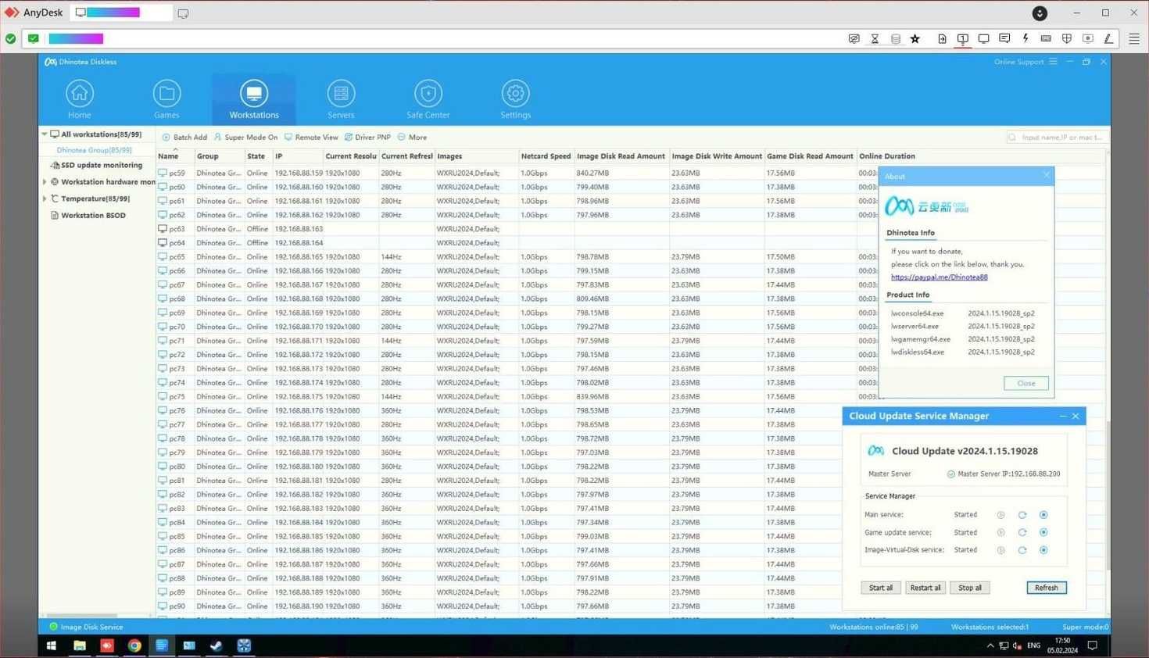The width and height of the screenshot is (1149, 658).
Task: Open AnyDesk keyboard settings icon
Action: tap(1046, 38)
